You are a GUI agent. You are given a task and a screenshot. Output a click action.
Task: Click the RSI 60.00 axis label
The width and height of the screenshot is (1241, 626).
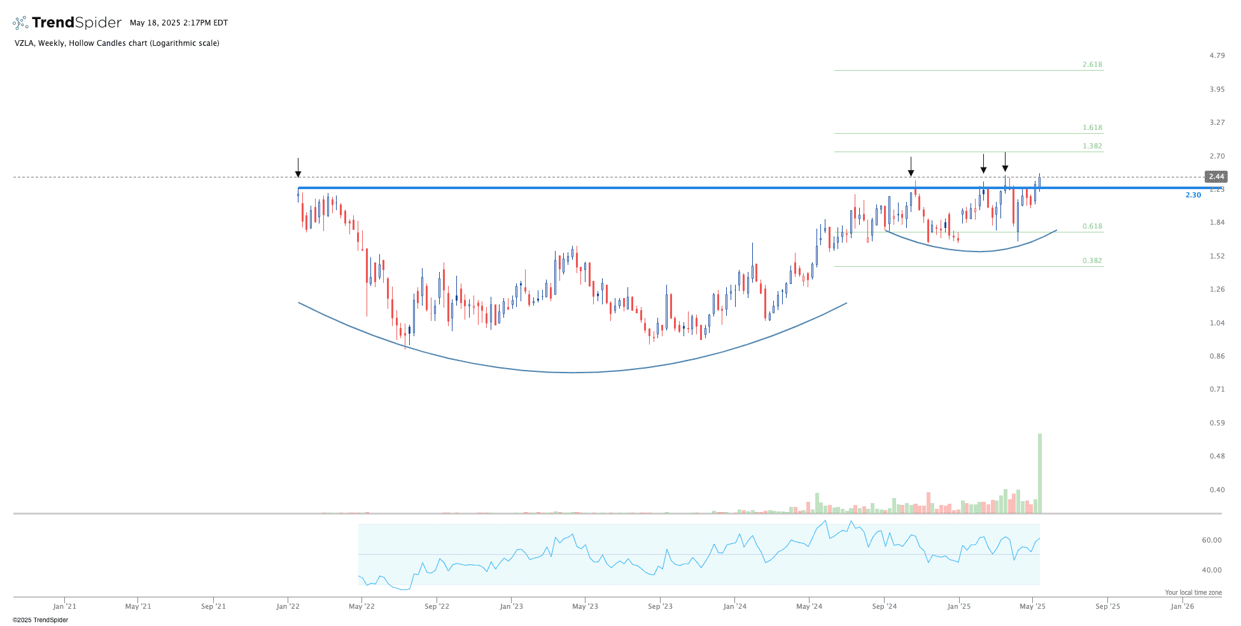1211,540
